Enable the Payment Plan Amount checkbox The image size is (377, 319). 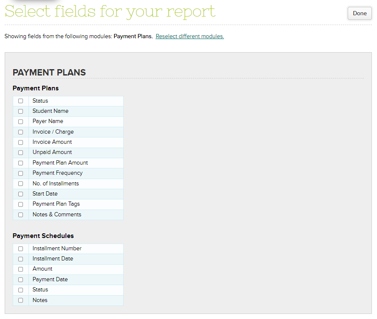20,163
